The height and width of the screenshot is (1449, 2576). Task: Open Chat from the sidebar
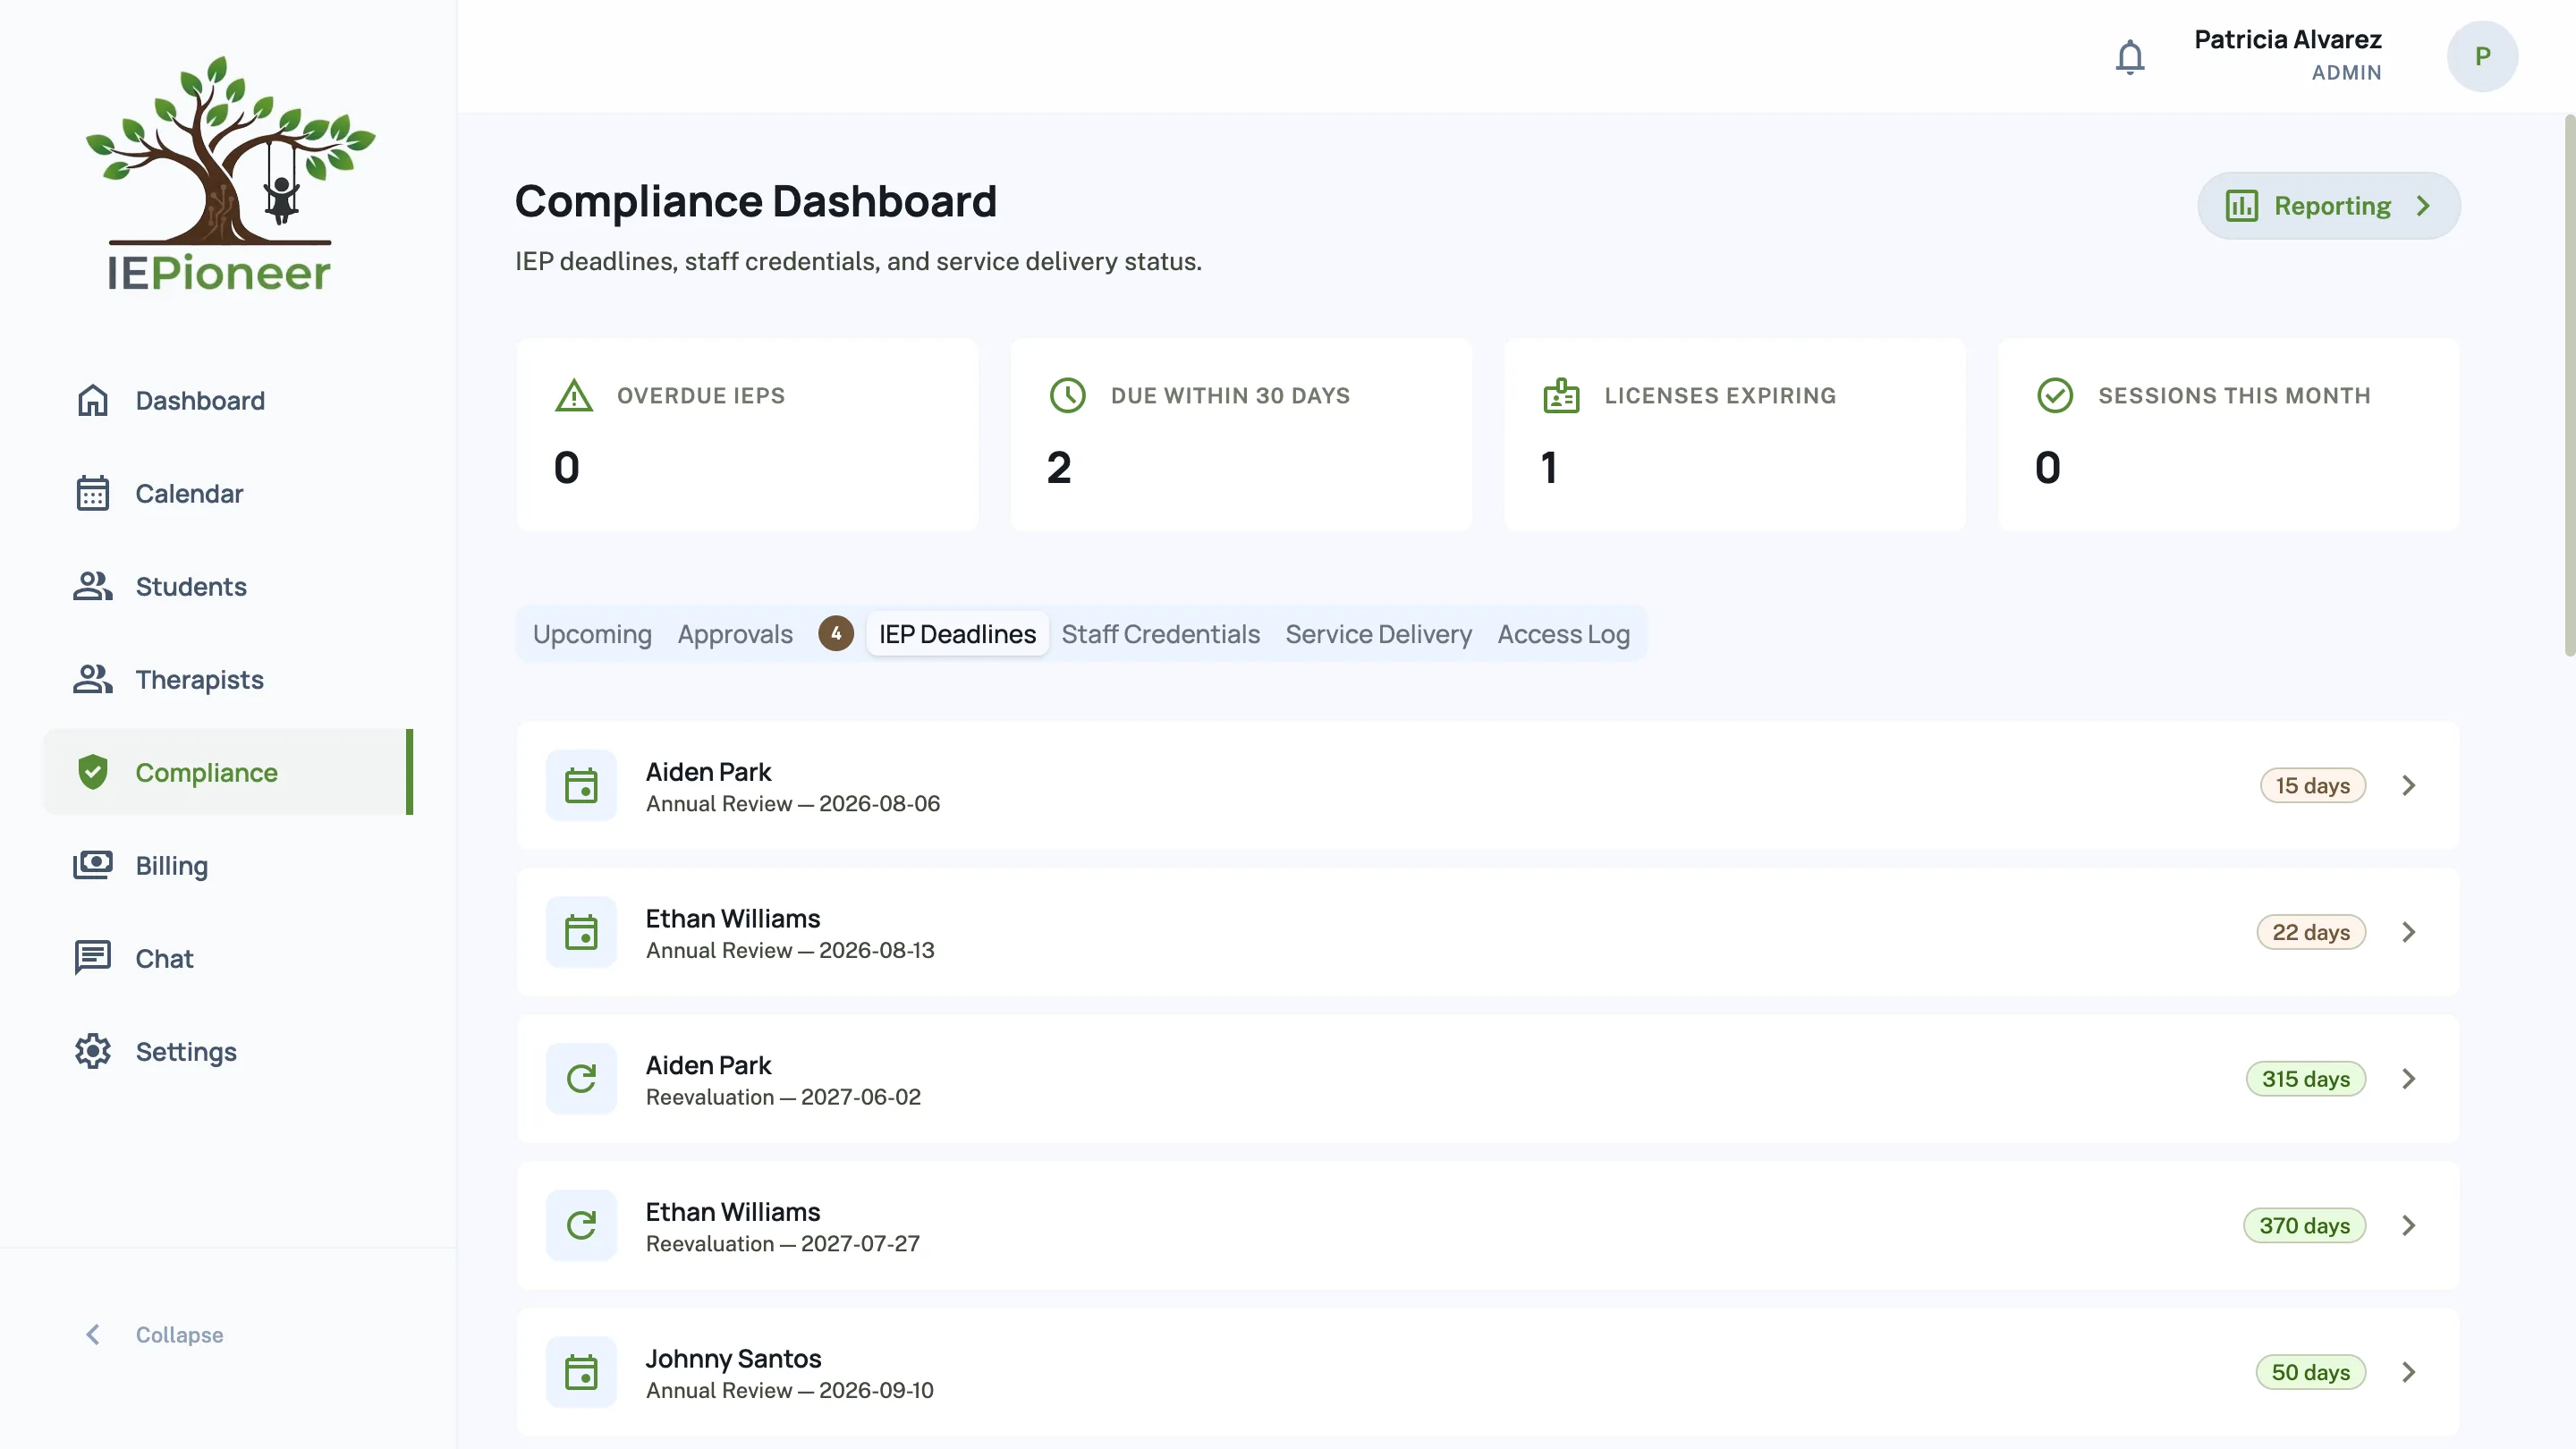228,958
